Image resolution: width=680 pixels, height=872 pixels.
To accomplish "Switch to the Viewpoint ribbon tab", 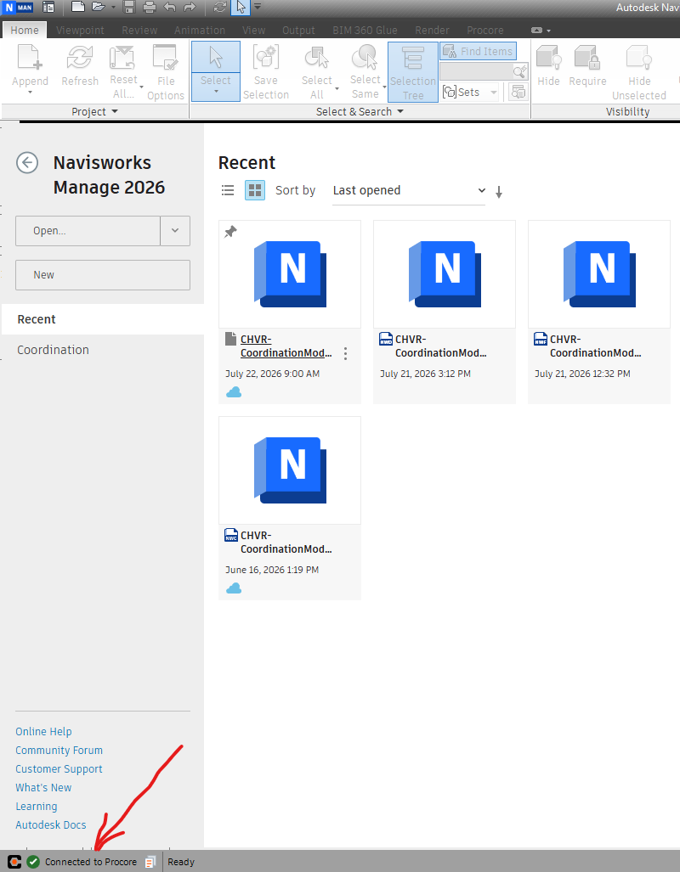I will [x=80, y=30].
